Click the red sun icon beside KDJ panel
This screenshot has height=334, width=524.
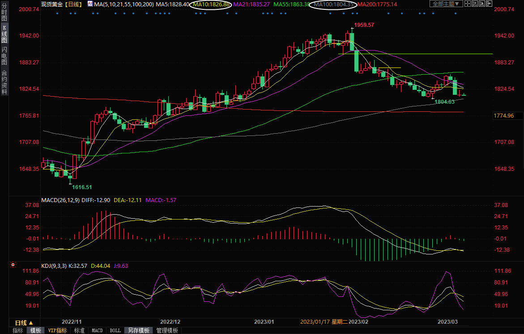[13, 265]
